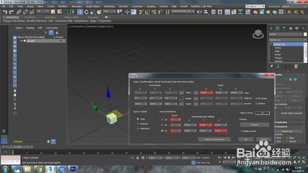Click Reset All Parameters button
308x173 pixels.
(214, 139)
